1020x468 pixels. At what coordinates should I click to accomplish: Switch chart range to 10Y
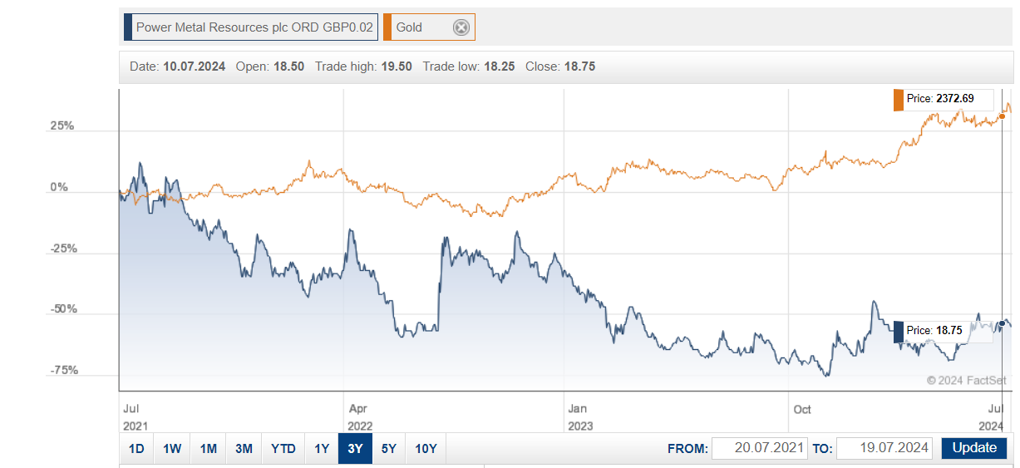click(426, 449)
